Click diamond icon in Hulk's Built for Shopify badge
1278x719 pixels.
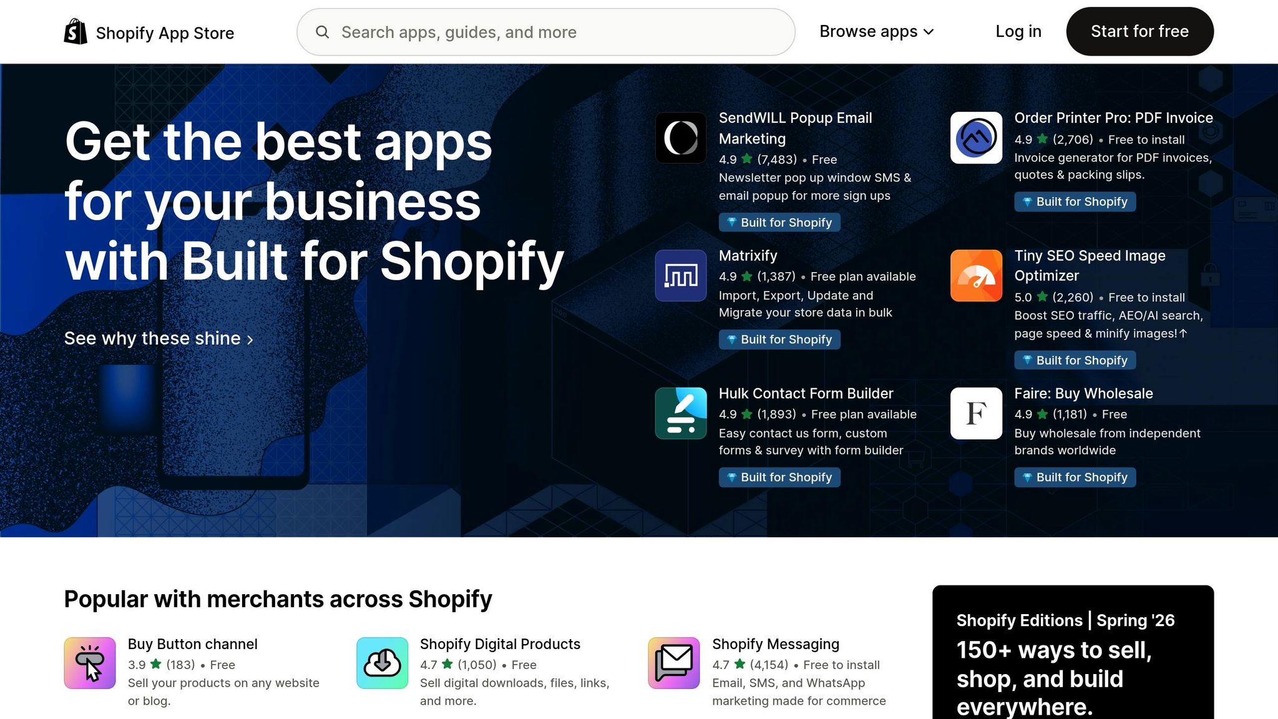732,477
